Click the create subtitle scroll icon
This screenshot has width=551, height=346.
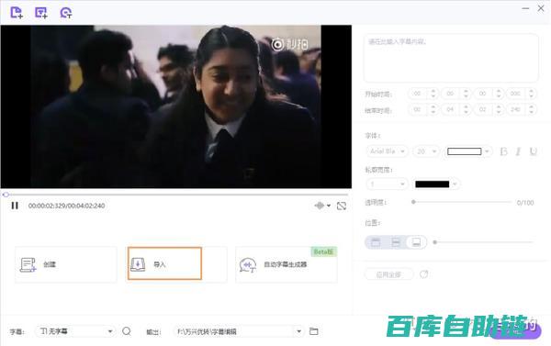tap(28, 264)
